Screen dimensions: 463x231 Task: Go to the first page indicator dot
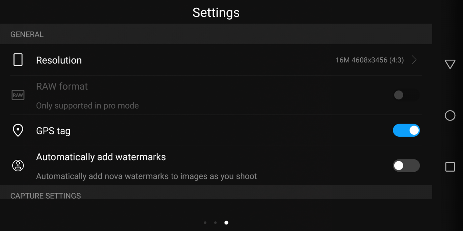point(205,223)
